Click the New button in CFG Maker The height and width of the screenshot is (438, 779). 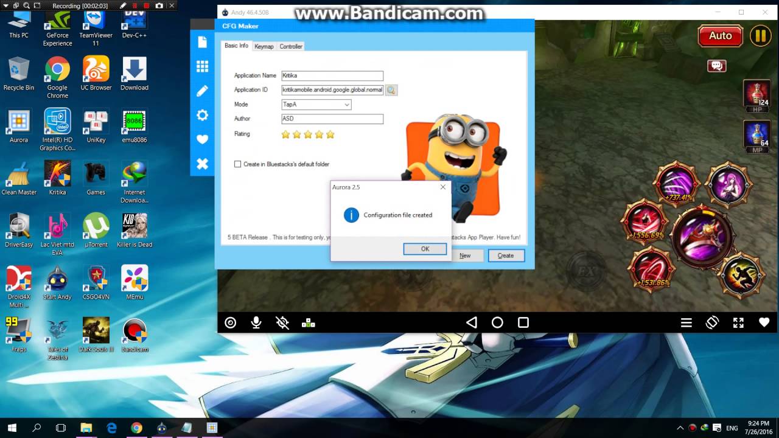(x=465, y=255)
